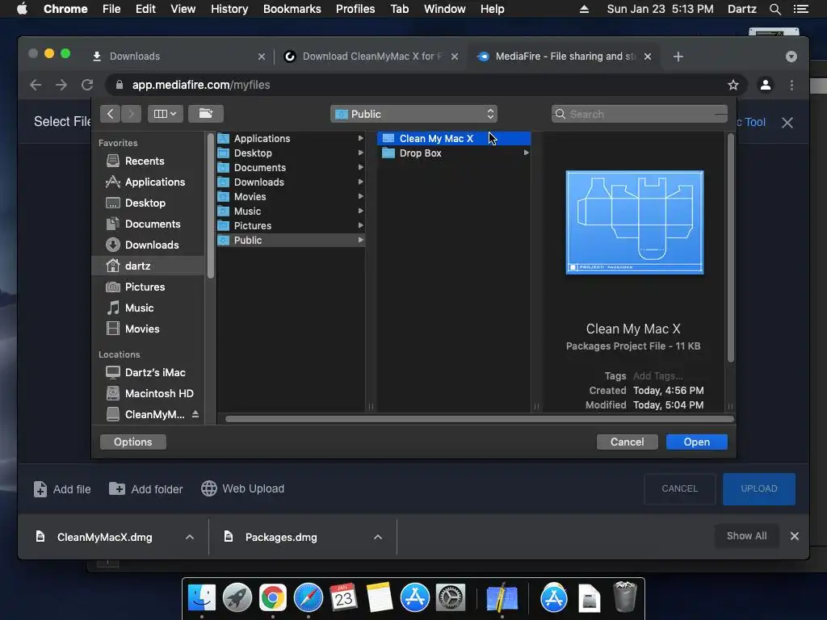Open System Preferences from the Dock
Viewport: 827px width, 620px height.
point(451,598)
